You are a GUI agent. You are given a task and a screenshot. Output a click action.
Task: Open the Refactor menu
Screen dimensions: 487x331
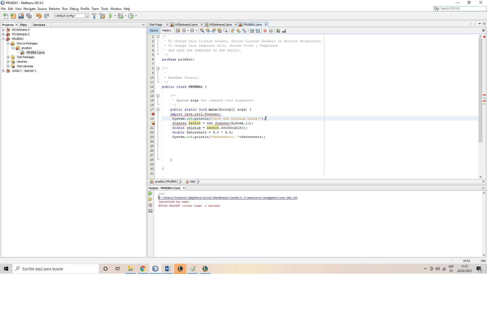(x=55, y=9)
